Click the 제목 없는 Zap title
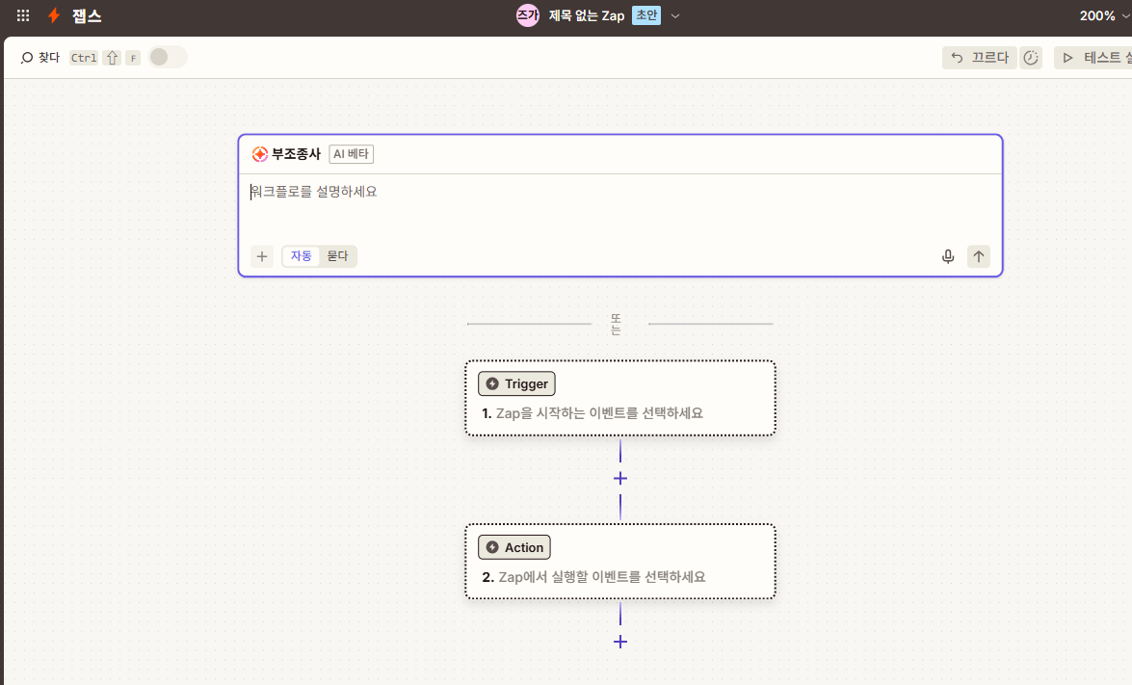Screen dimensions: 1132x685 click(x=586, y=15)
